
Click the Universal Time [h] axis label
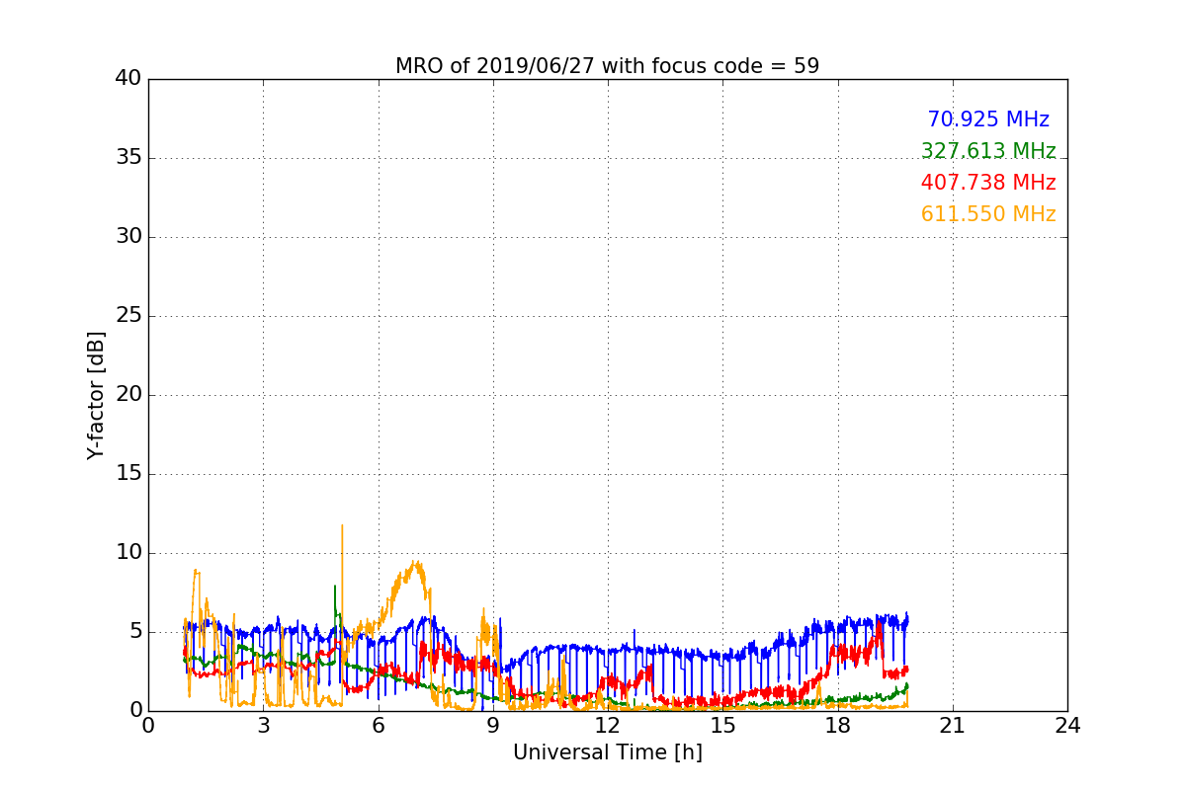(607, 752)
